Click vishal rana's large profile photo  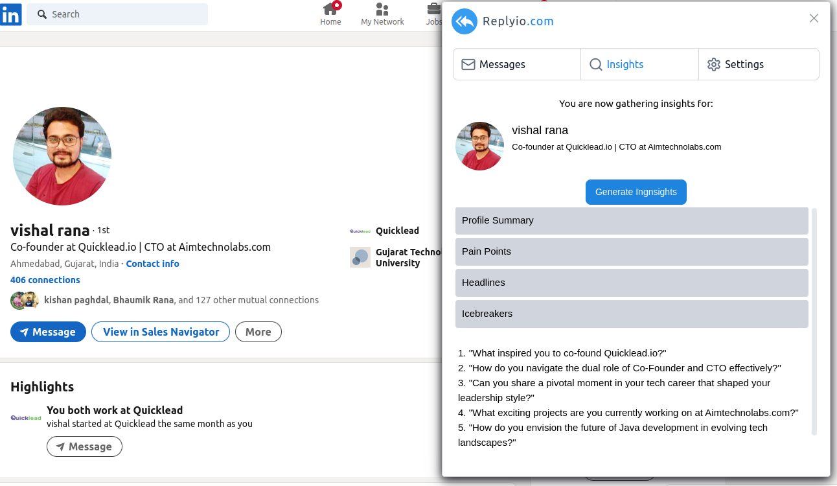pyautogui.click(x=62, y=156)
